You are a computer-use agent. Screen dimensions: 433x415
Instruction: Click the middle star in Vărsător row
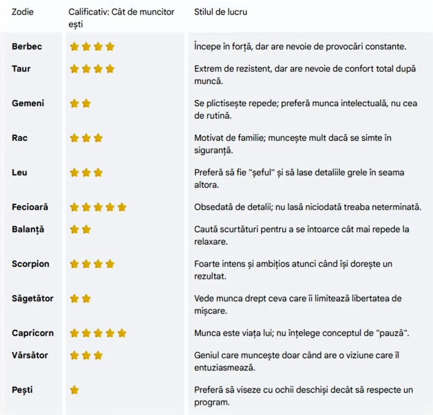point(86,355)
